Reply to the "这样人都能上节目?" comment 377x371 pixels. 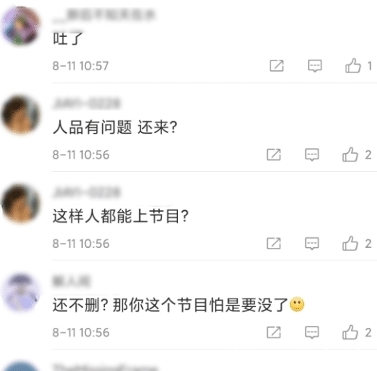(x=312, y=244)
